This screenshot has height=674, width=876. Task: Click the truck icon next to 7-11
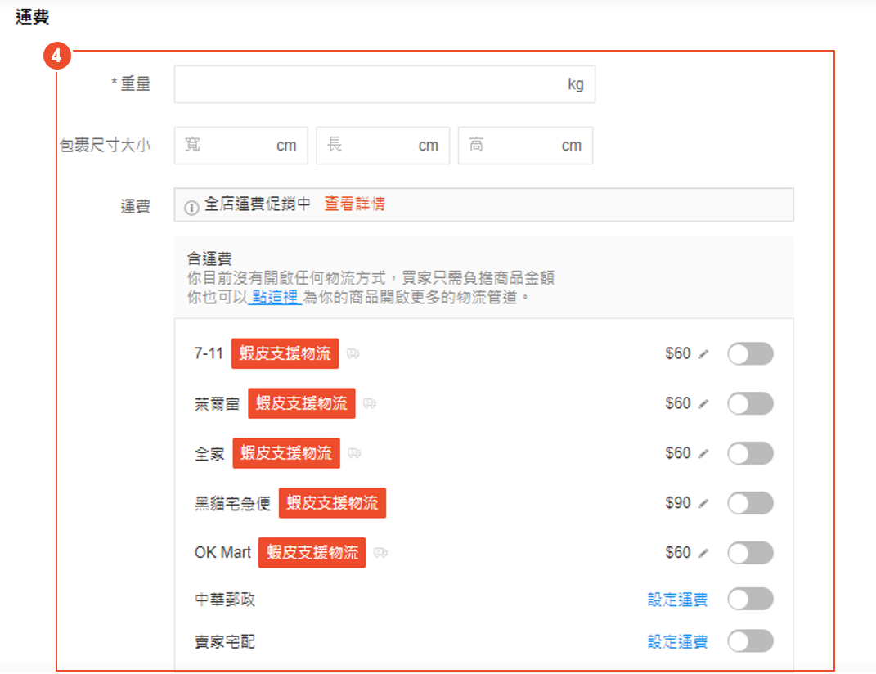pyautogui.click(x=353, y=354)
